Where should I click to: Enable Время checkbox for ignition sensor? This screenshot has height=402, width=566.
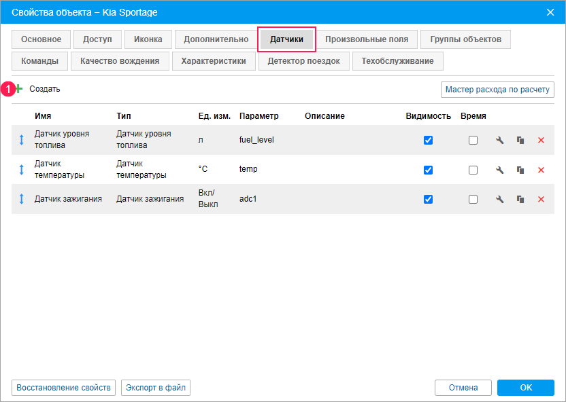pyautogui.click(x=473, y=199)
